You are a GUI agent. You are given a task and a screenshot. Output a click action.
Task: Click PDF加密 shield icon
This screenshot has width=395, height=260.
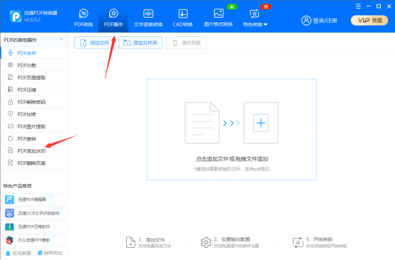[10, 114]
